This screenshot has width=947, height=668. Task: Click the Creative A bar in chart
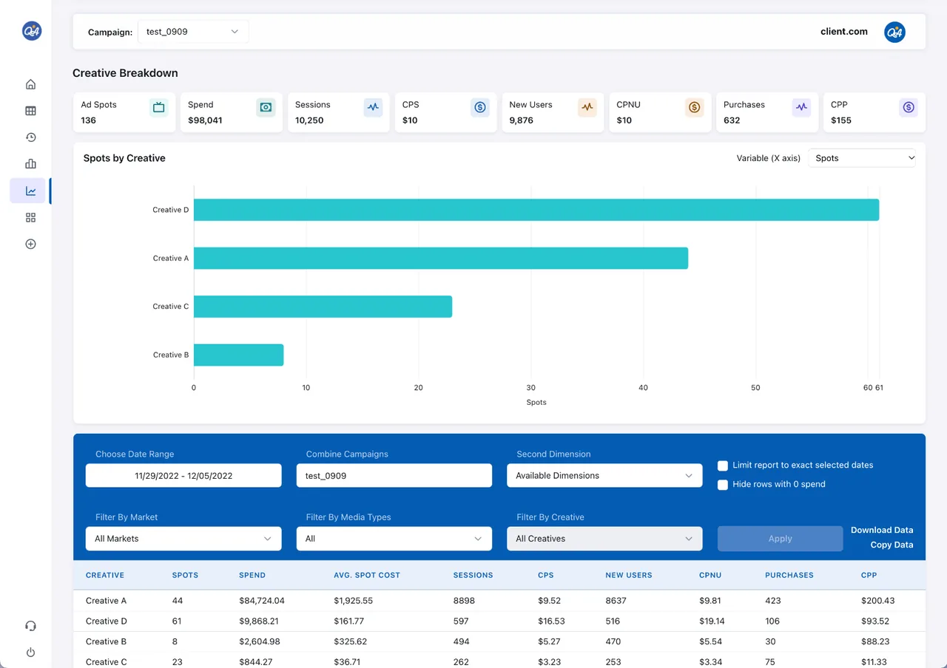pos(441,258)
